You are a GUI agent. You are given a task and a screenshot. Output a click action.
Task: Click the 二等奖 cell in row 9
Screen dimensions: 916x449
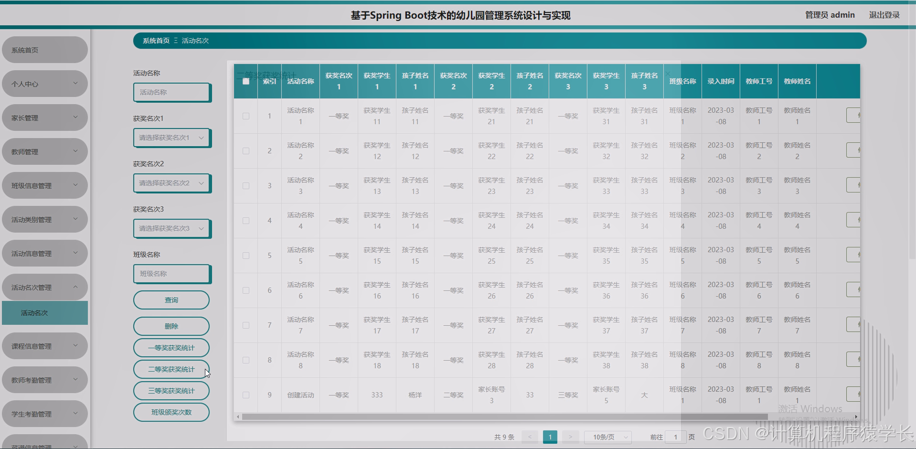click(x=453, y=395)
